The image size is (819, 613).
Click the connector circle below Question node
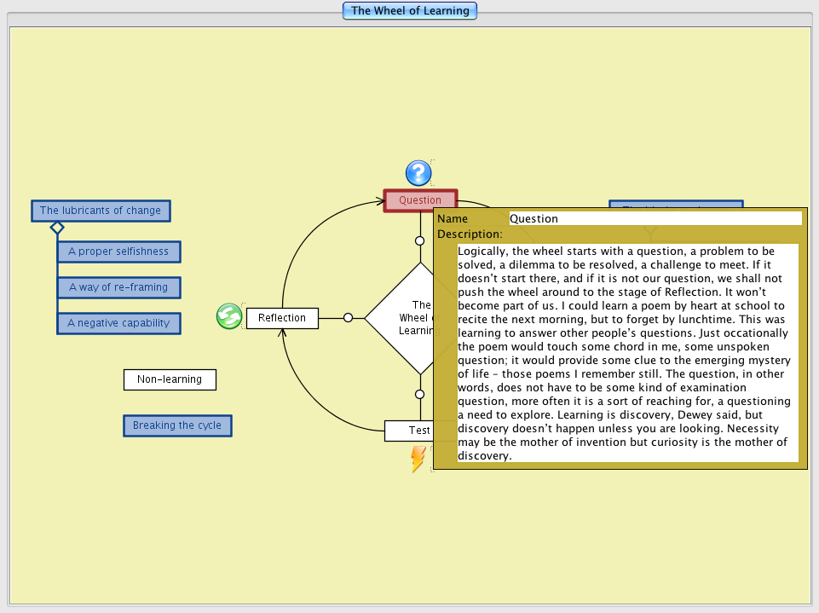coord(419,241)
